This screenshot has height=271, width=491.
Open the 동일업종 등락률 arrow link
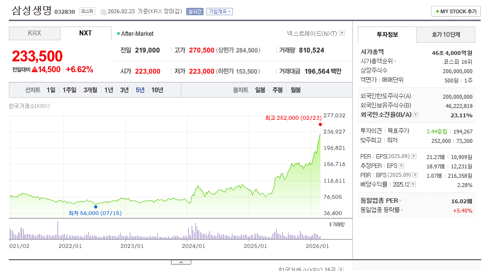click(x=382, y=210)
